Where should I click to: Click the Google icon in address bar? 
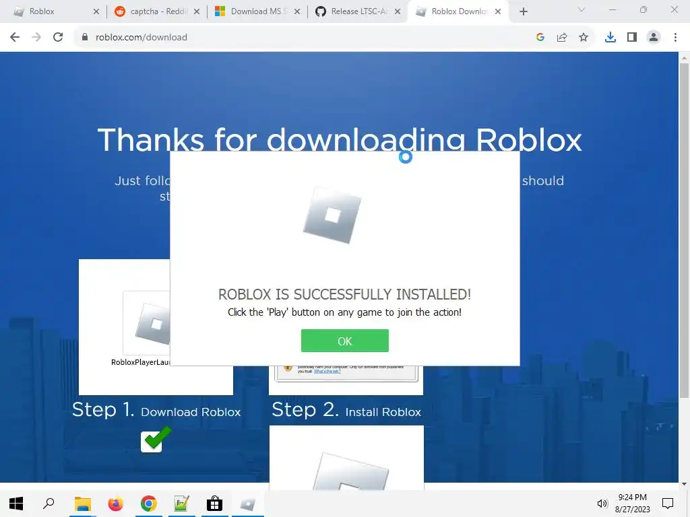540,38
